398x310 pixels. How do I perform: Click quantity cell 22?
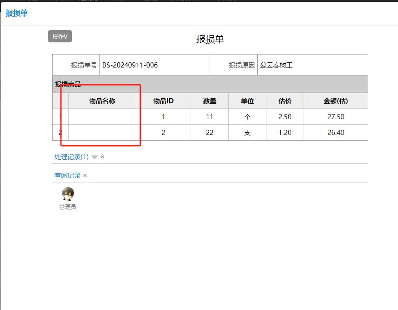click(x=210, y=133)
